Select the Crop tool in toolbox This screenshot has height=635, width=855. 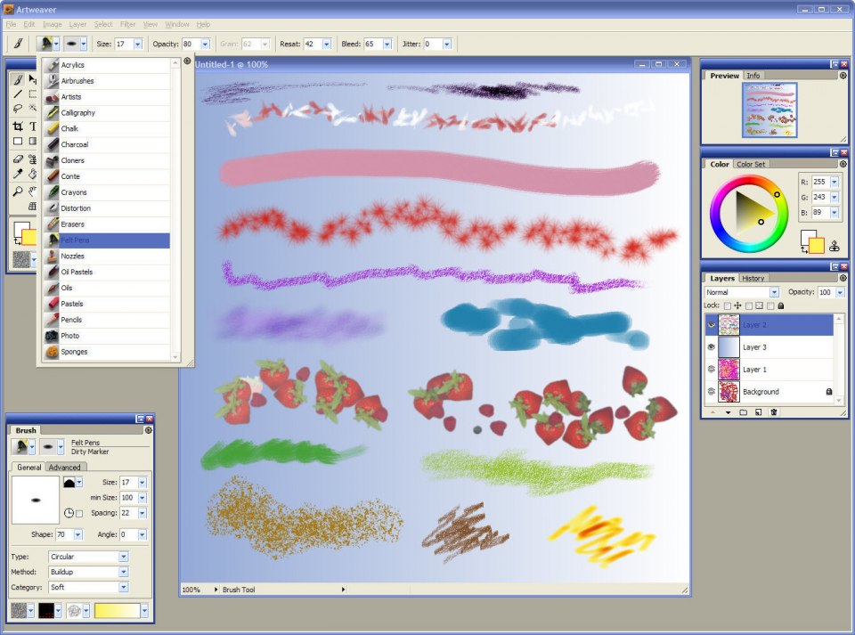(x=18, y=126)
